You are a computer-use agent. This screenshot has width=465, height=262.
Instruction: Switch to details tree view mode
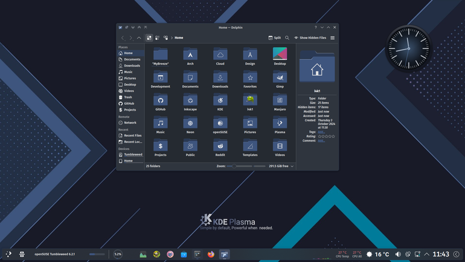(x=166, y=38)
